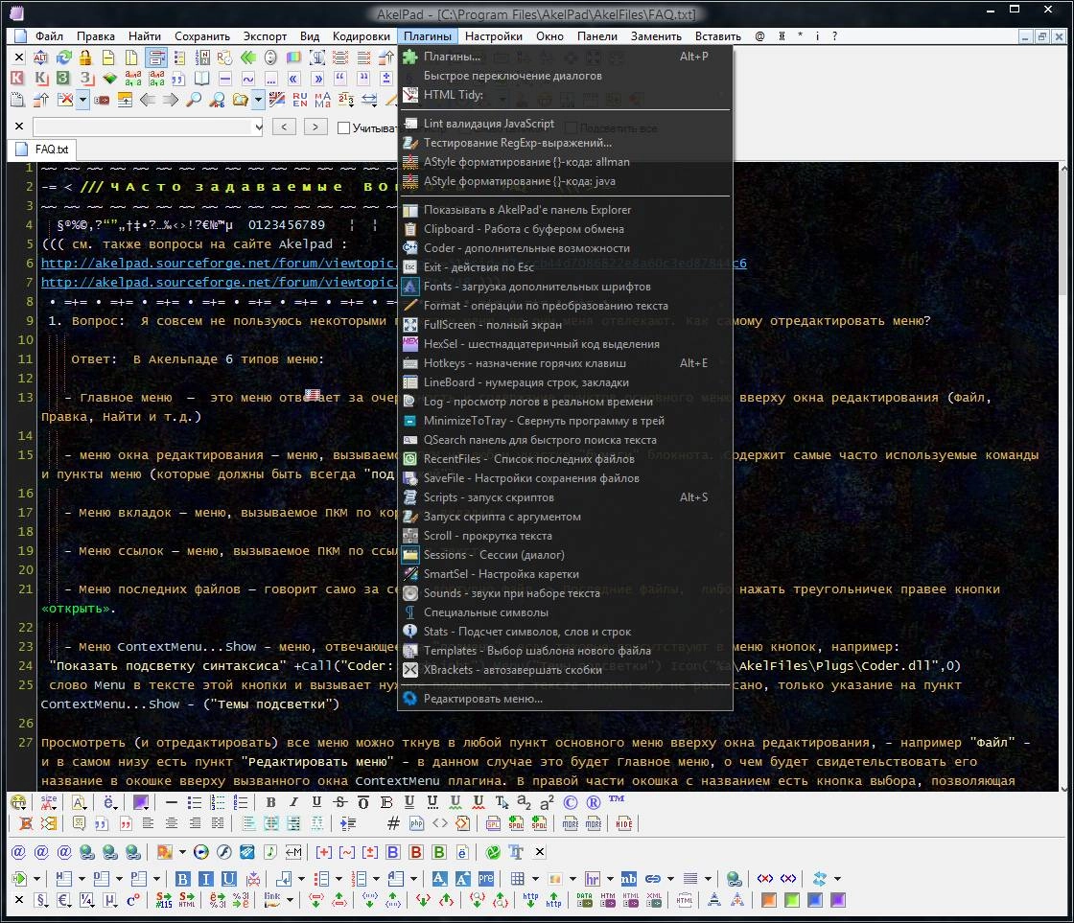The height and width of the screenshot is (923, 1074).
Task: Click the music note audio icon
Action: tap(270, 852)
